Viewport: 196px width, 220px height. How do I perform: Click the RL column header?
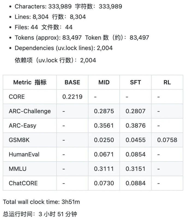pyautogui.click(x=167, y=82)
